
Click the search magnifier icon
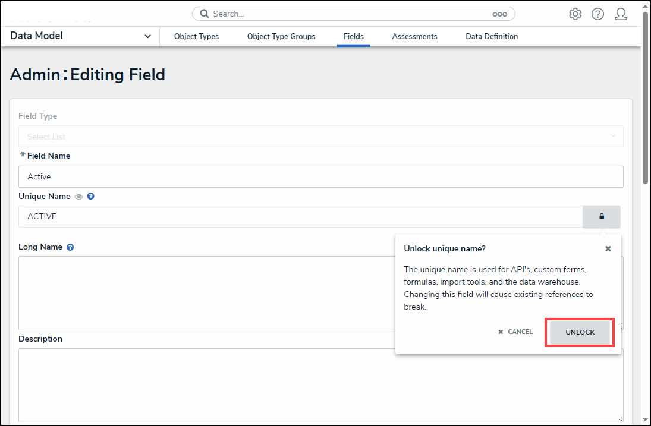tap(205, 14)
